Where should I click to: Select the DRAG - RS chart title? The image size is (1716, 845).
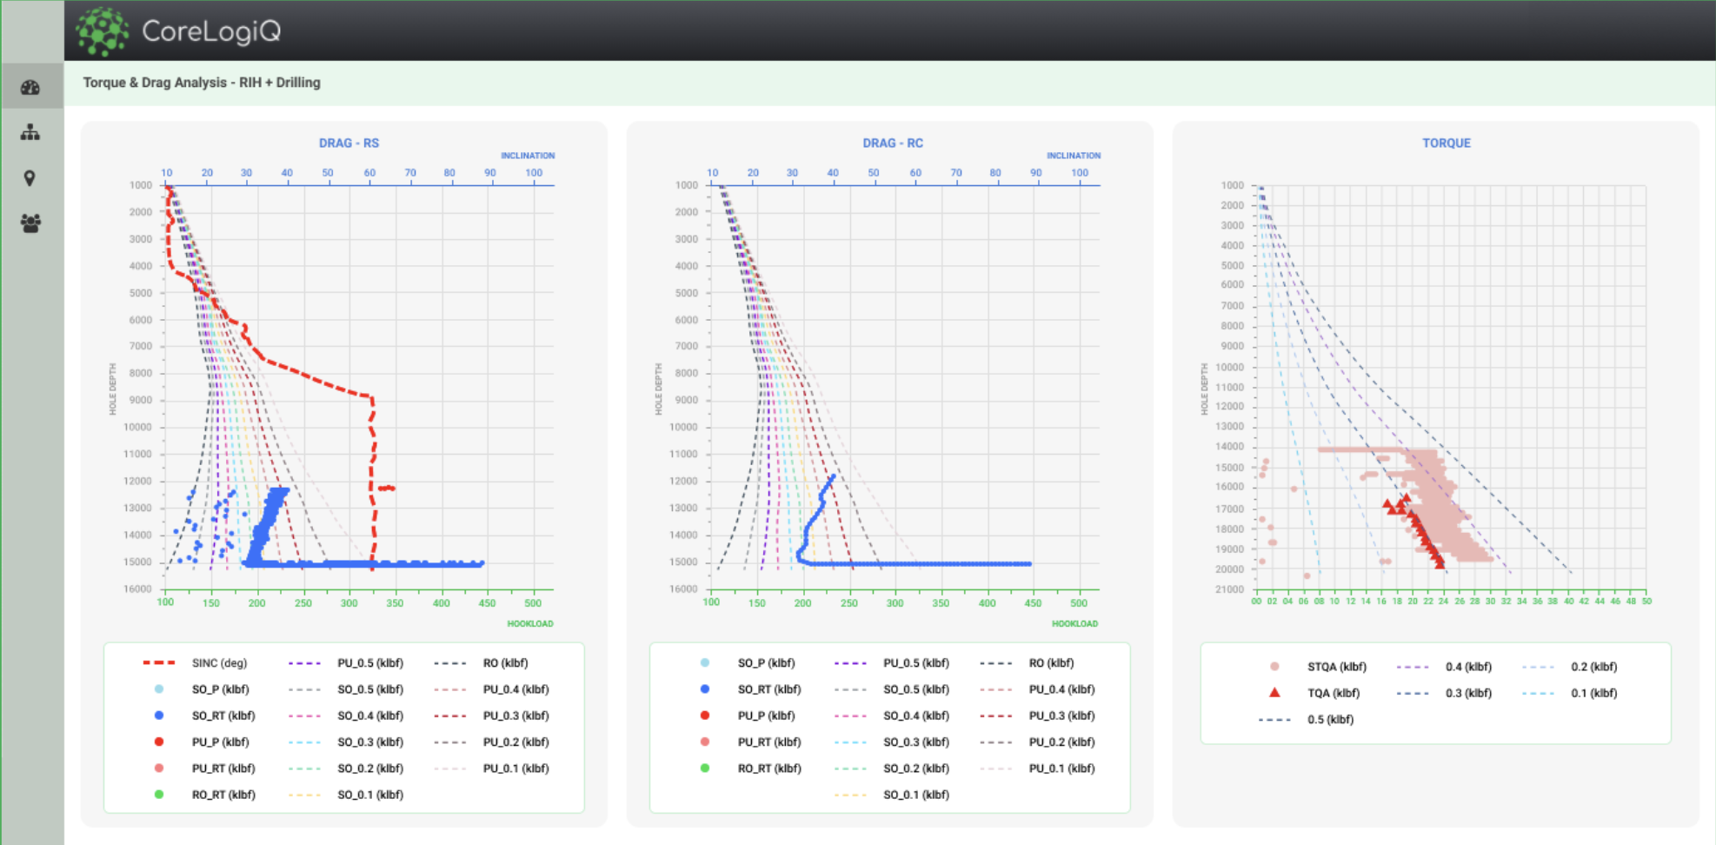click(x=349, y=143)
